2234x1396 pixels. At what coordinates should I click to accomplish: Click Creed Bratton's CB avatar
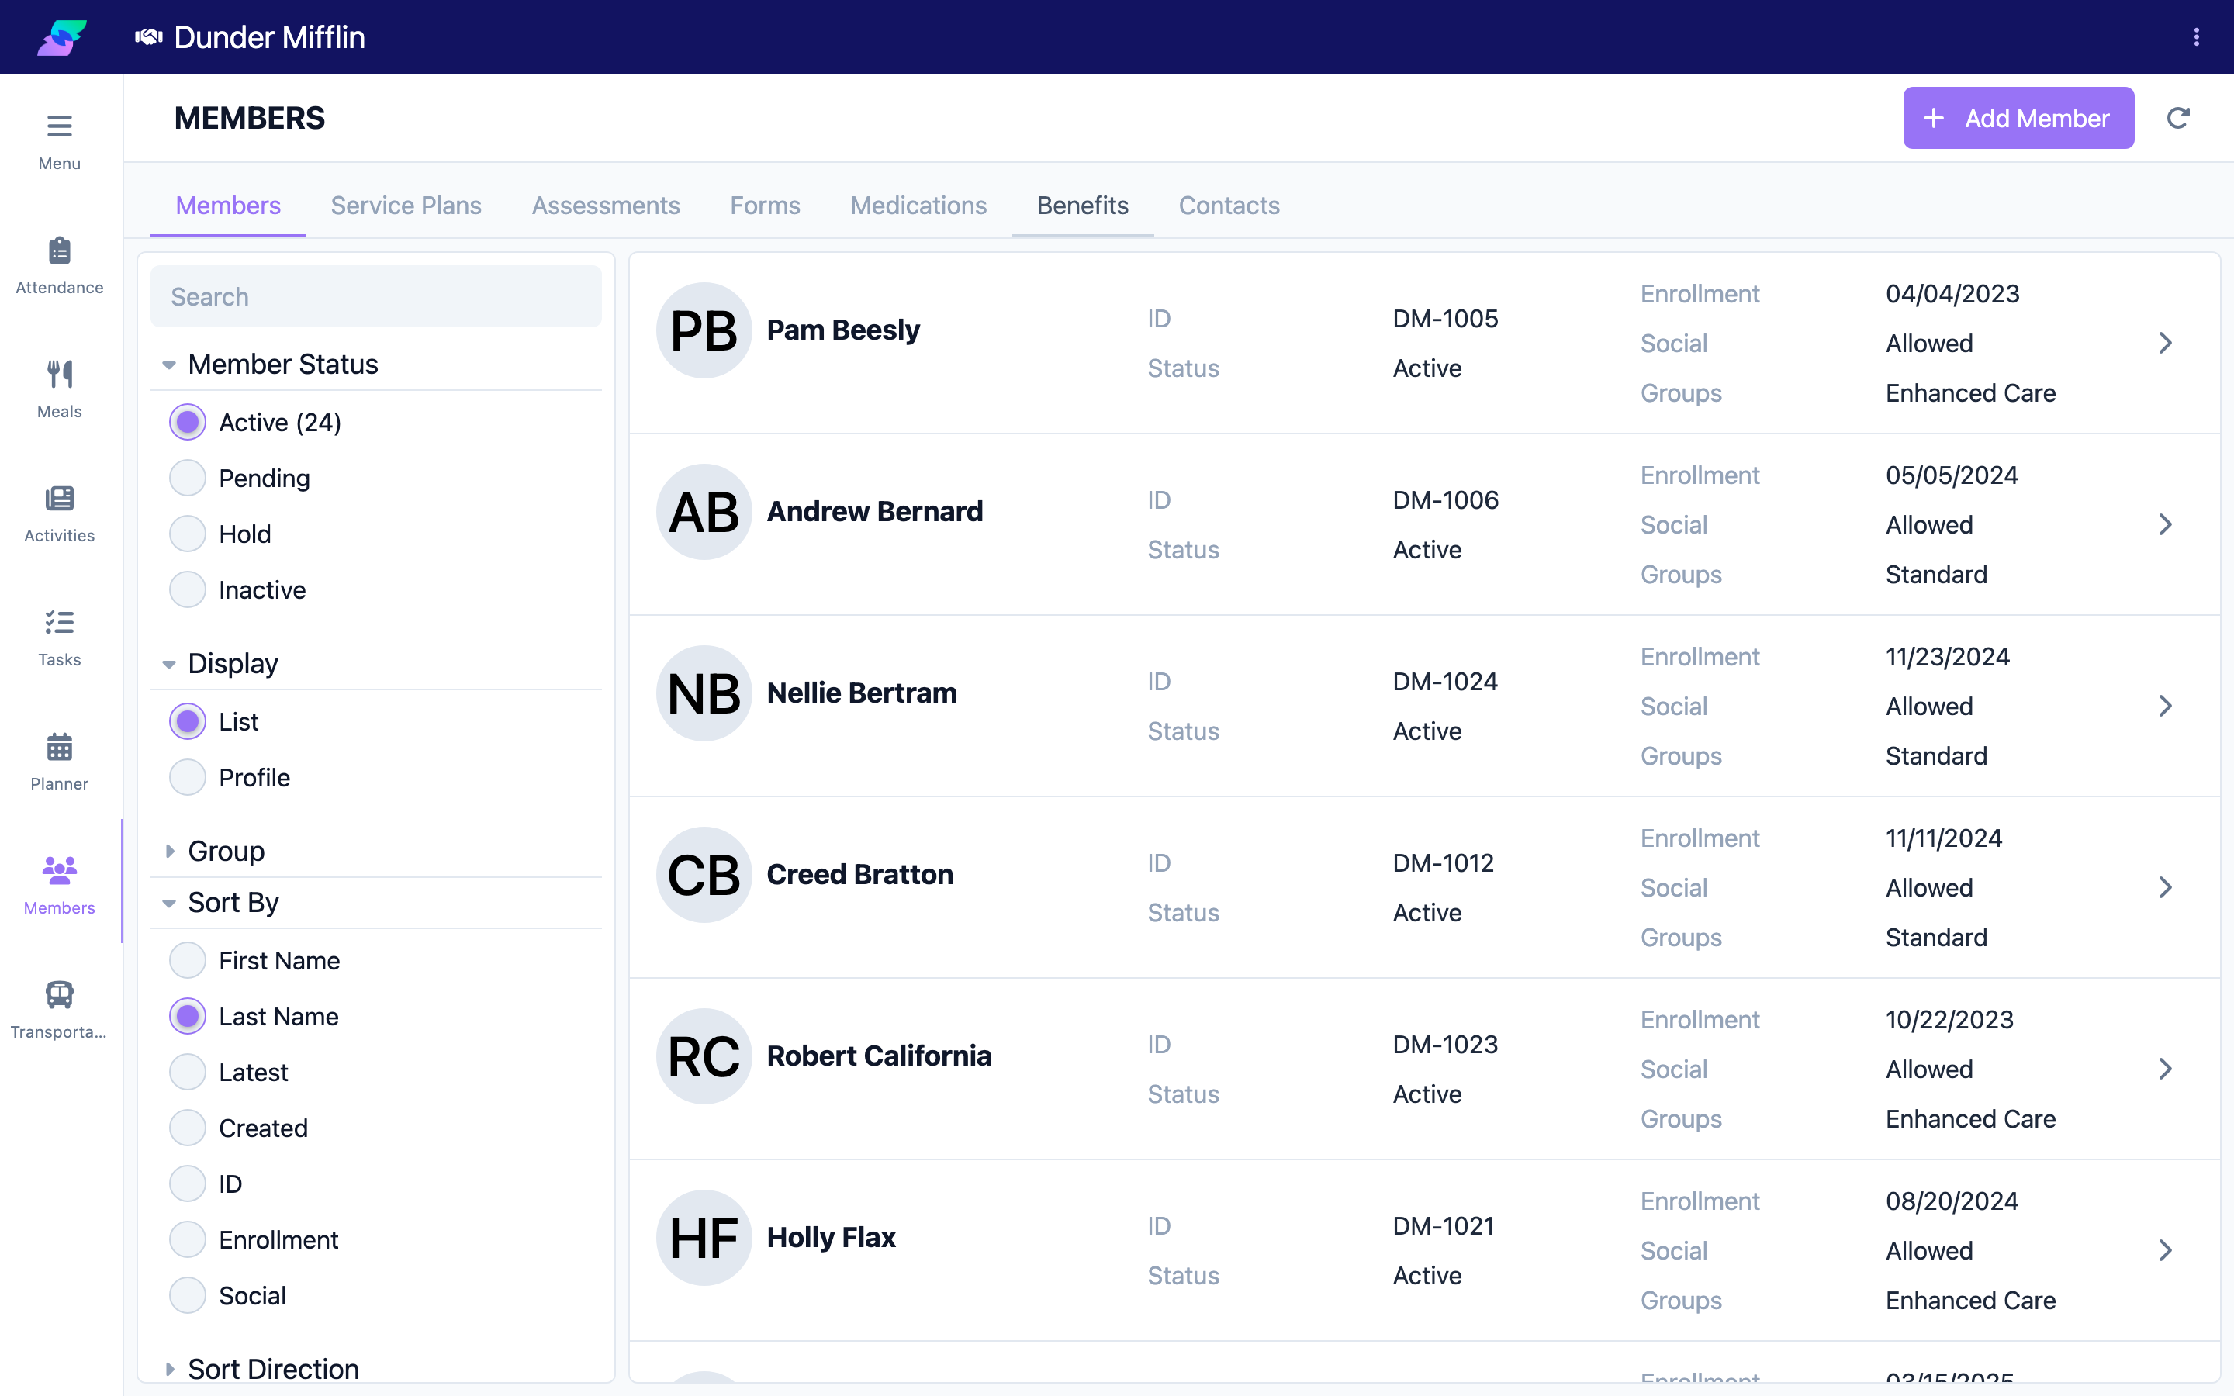coord(704,874)
